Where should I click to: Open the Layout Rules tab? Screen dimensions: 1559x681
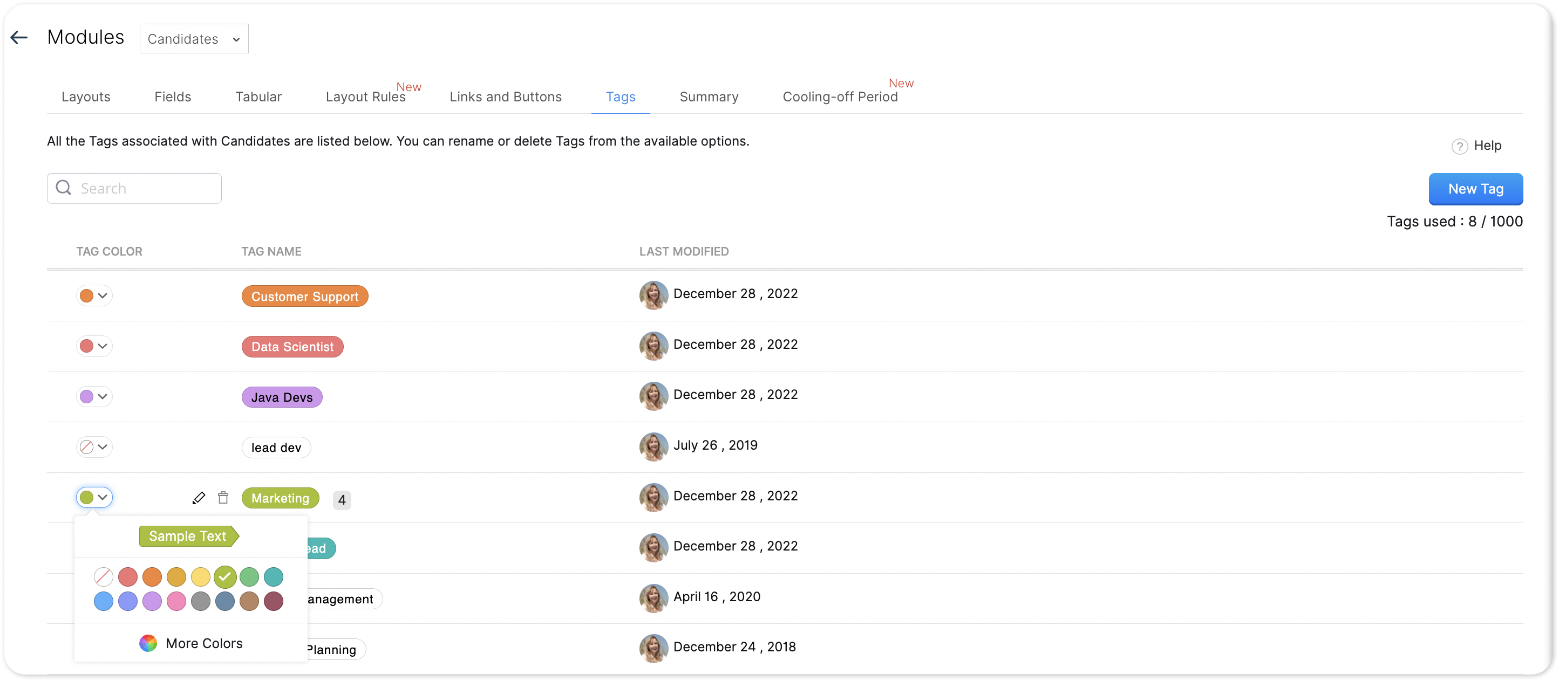[x=365, y=97]
